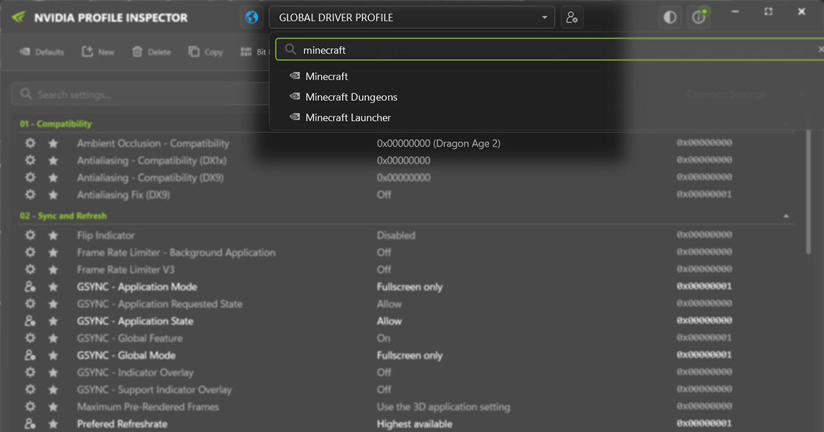Click star icon for GSYNC - Global Feature
The height and width of the screenshot is (432, 824).
tap(53, 338)
